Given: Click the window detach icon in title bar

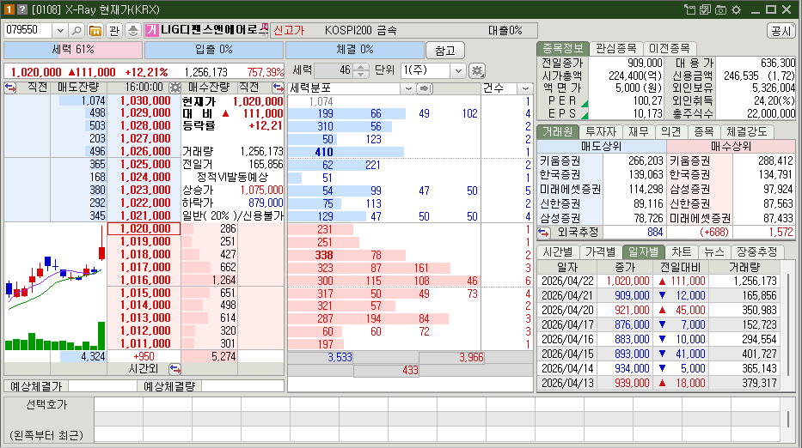Looking at the screenshot, I should tap(689, 9).
